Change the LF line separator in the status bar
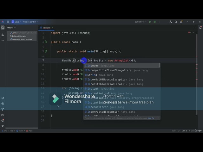Image resolution: width=203 pixels, height=152 pixels. (x=179, y=131)
